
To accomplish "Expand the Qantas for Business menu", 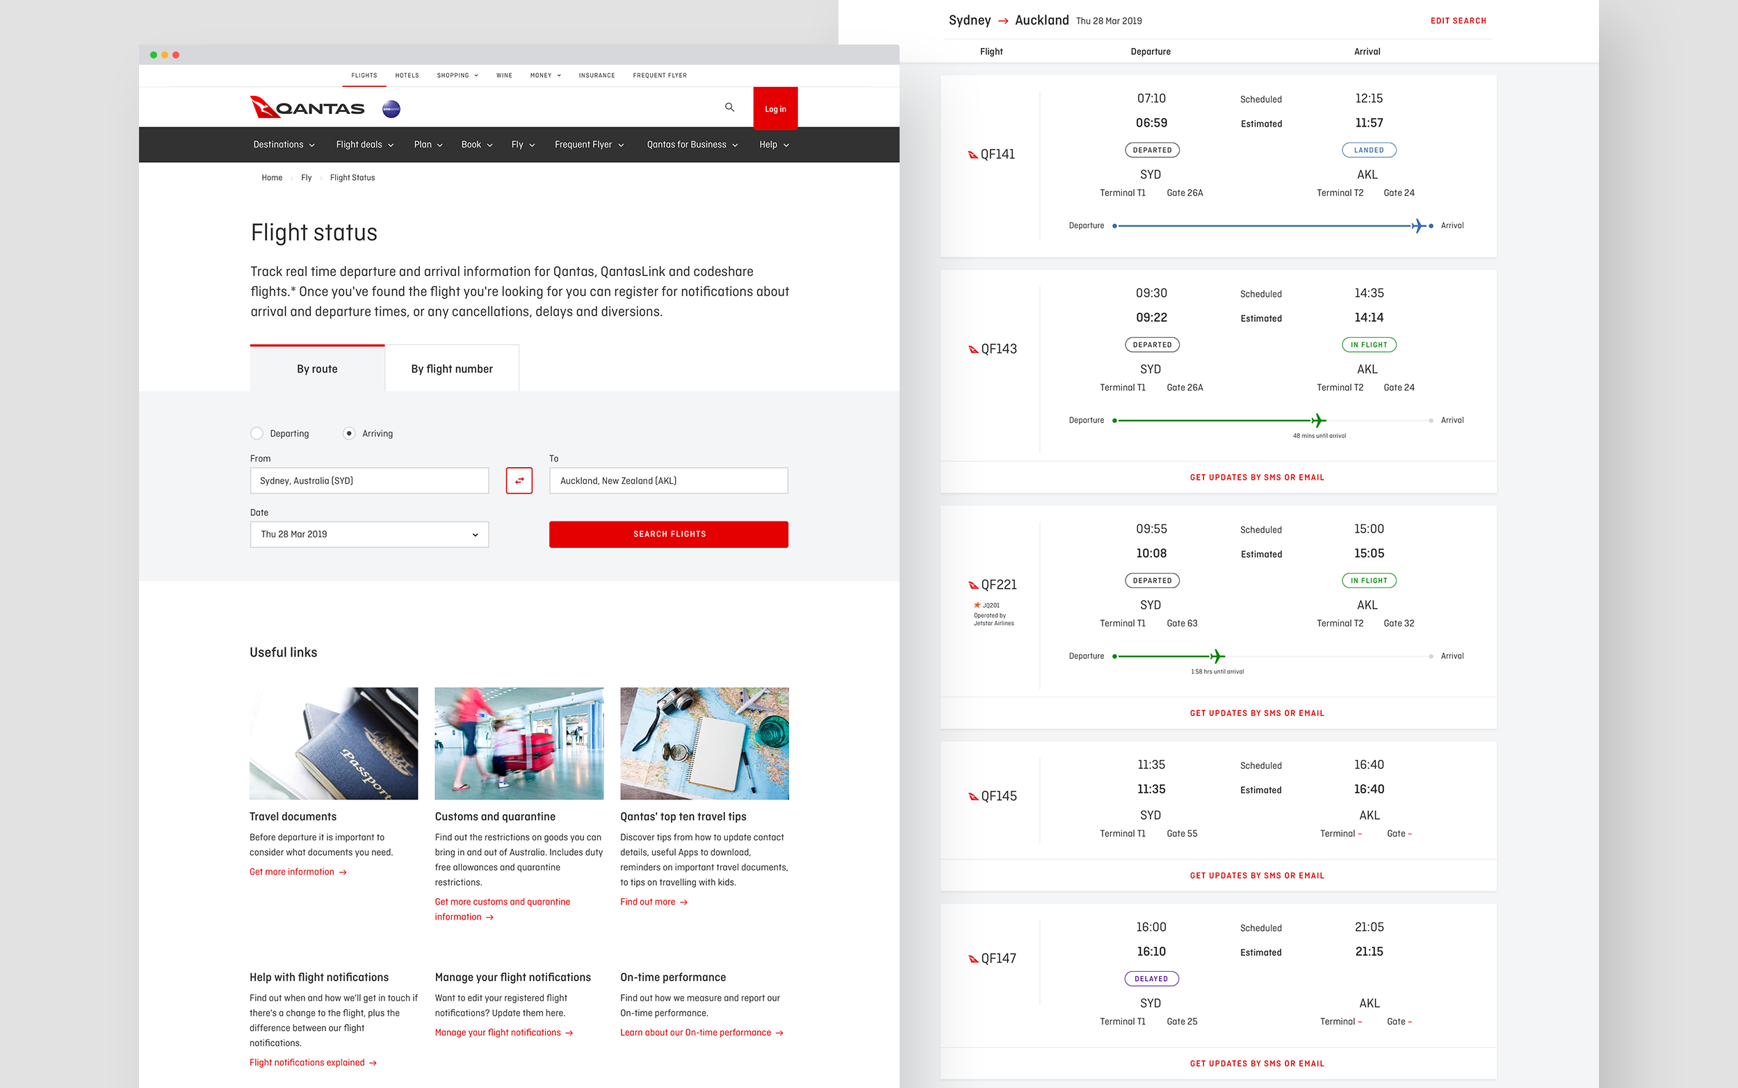I will [692, 145].
